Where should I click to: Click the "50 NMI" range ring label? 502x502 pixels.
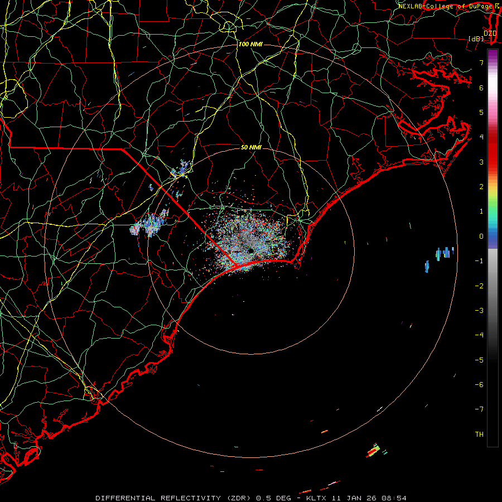point(251,147)
